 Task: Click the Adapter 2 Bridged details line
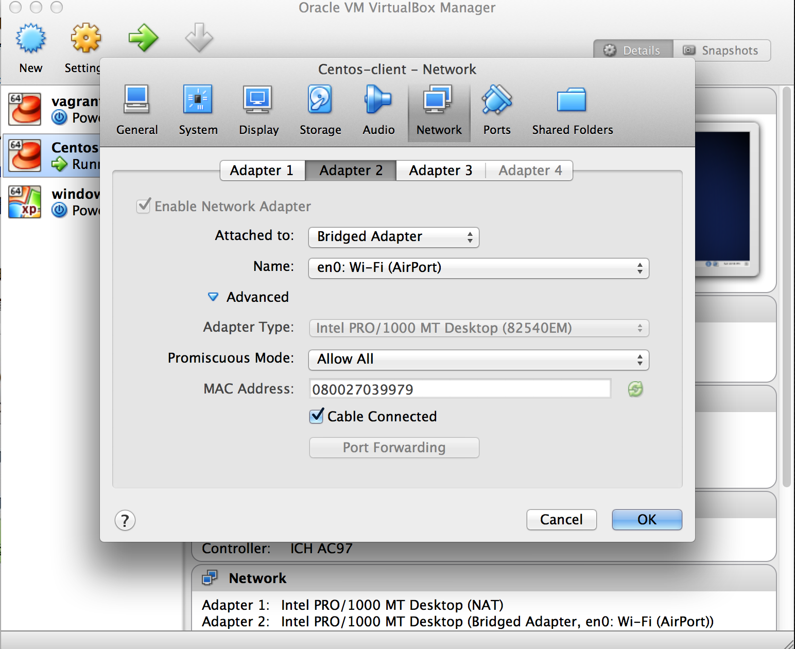click(x=458, y=621)
